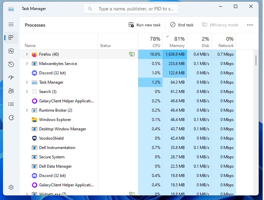
Task: Expand the Malwarebytes Service group
Action: pos(27,64)
